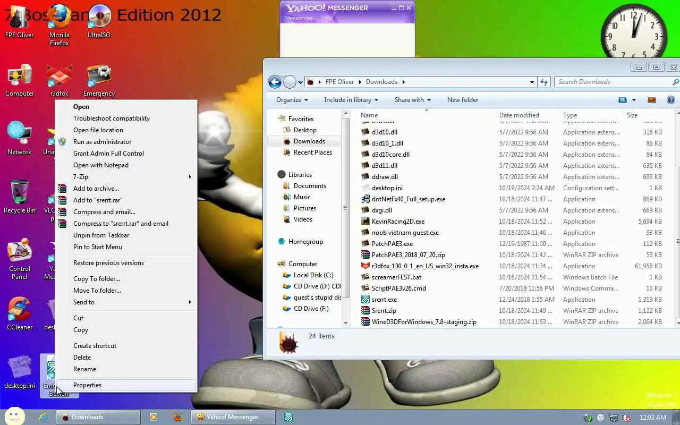Expand the Send to submenu
Image resolution: width=680 pixels, height=425 pixels.
point(126,302)
